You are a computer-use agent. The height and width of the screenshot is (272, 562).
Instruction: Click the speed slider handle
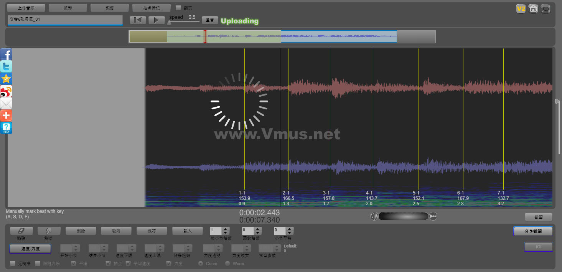(169, 22)
